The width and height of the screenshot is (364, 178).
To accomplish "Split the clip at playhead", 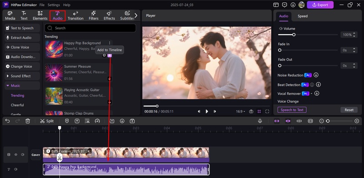I will [x=47, y=121].
